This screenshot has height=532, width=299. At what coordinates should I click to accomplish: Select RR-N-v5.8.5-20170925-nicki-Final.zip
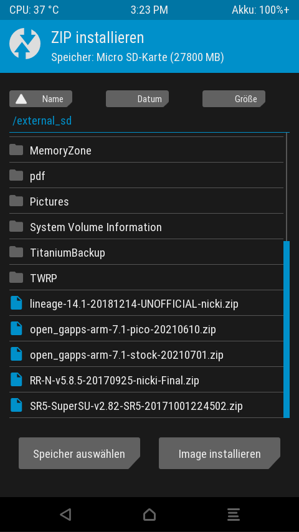point(146,379)
